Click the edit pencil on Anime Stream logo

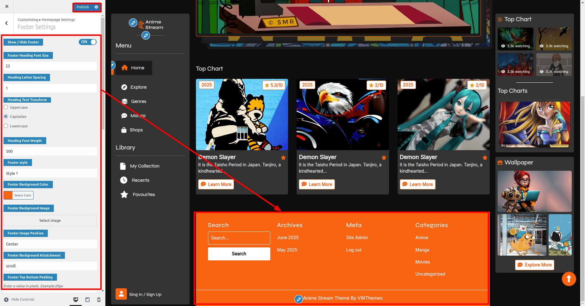coord(133,23)
